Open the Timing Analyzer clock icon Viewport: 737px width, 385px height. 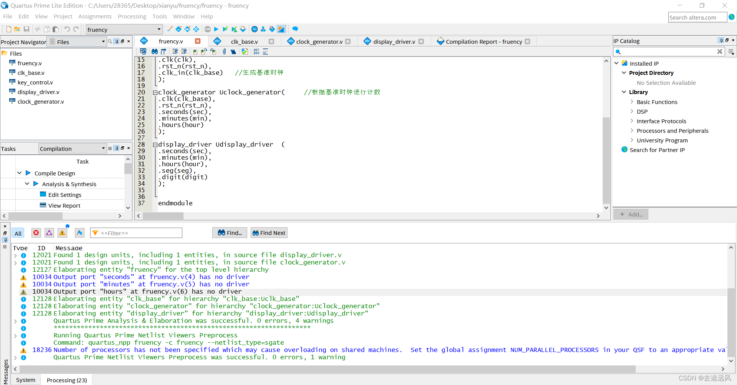254,29
